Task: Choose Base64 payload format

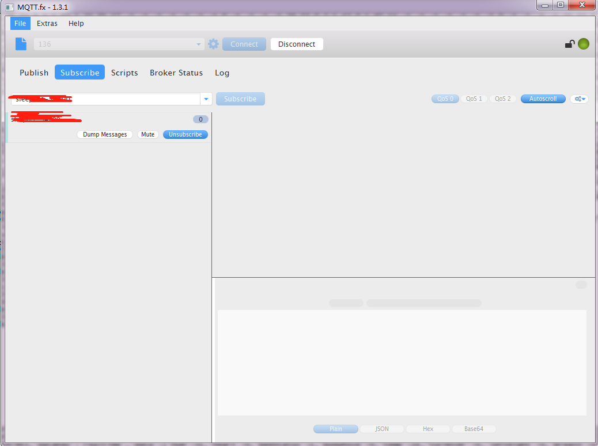Action: [x=474, y=429]
